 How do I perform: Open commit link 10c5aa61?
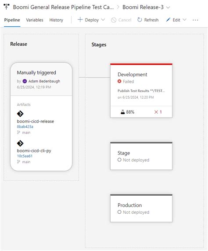(x=25, y=156)
